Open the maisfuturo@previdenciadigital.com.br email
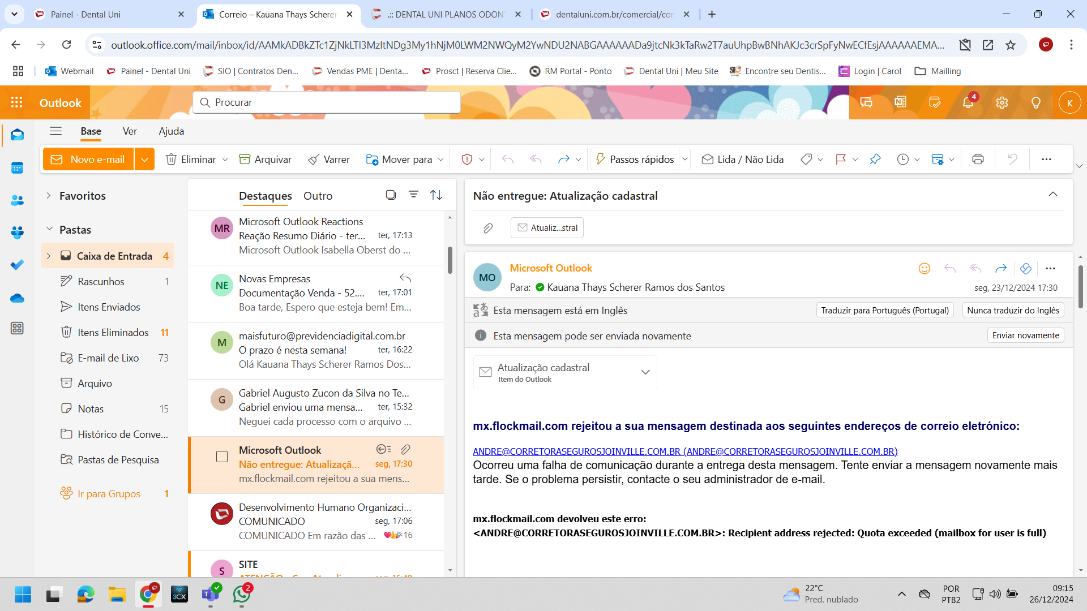 (x=316, y=350)
